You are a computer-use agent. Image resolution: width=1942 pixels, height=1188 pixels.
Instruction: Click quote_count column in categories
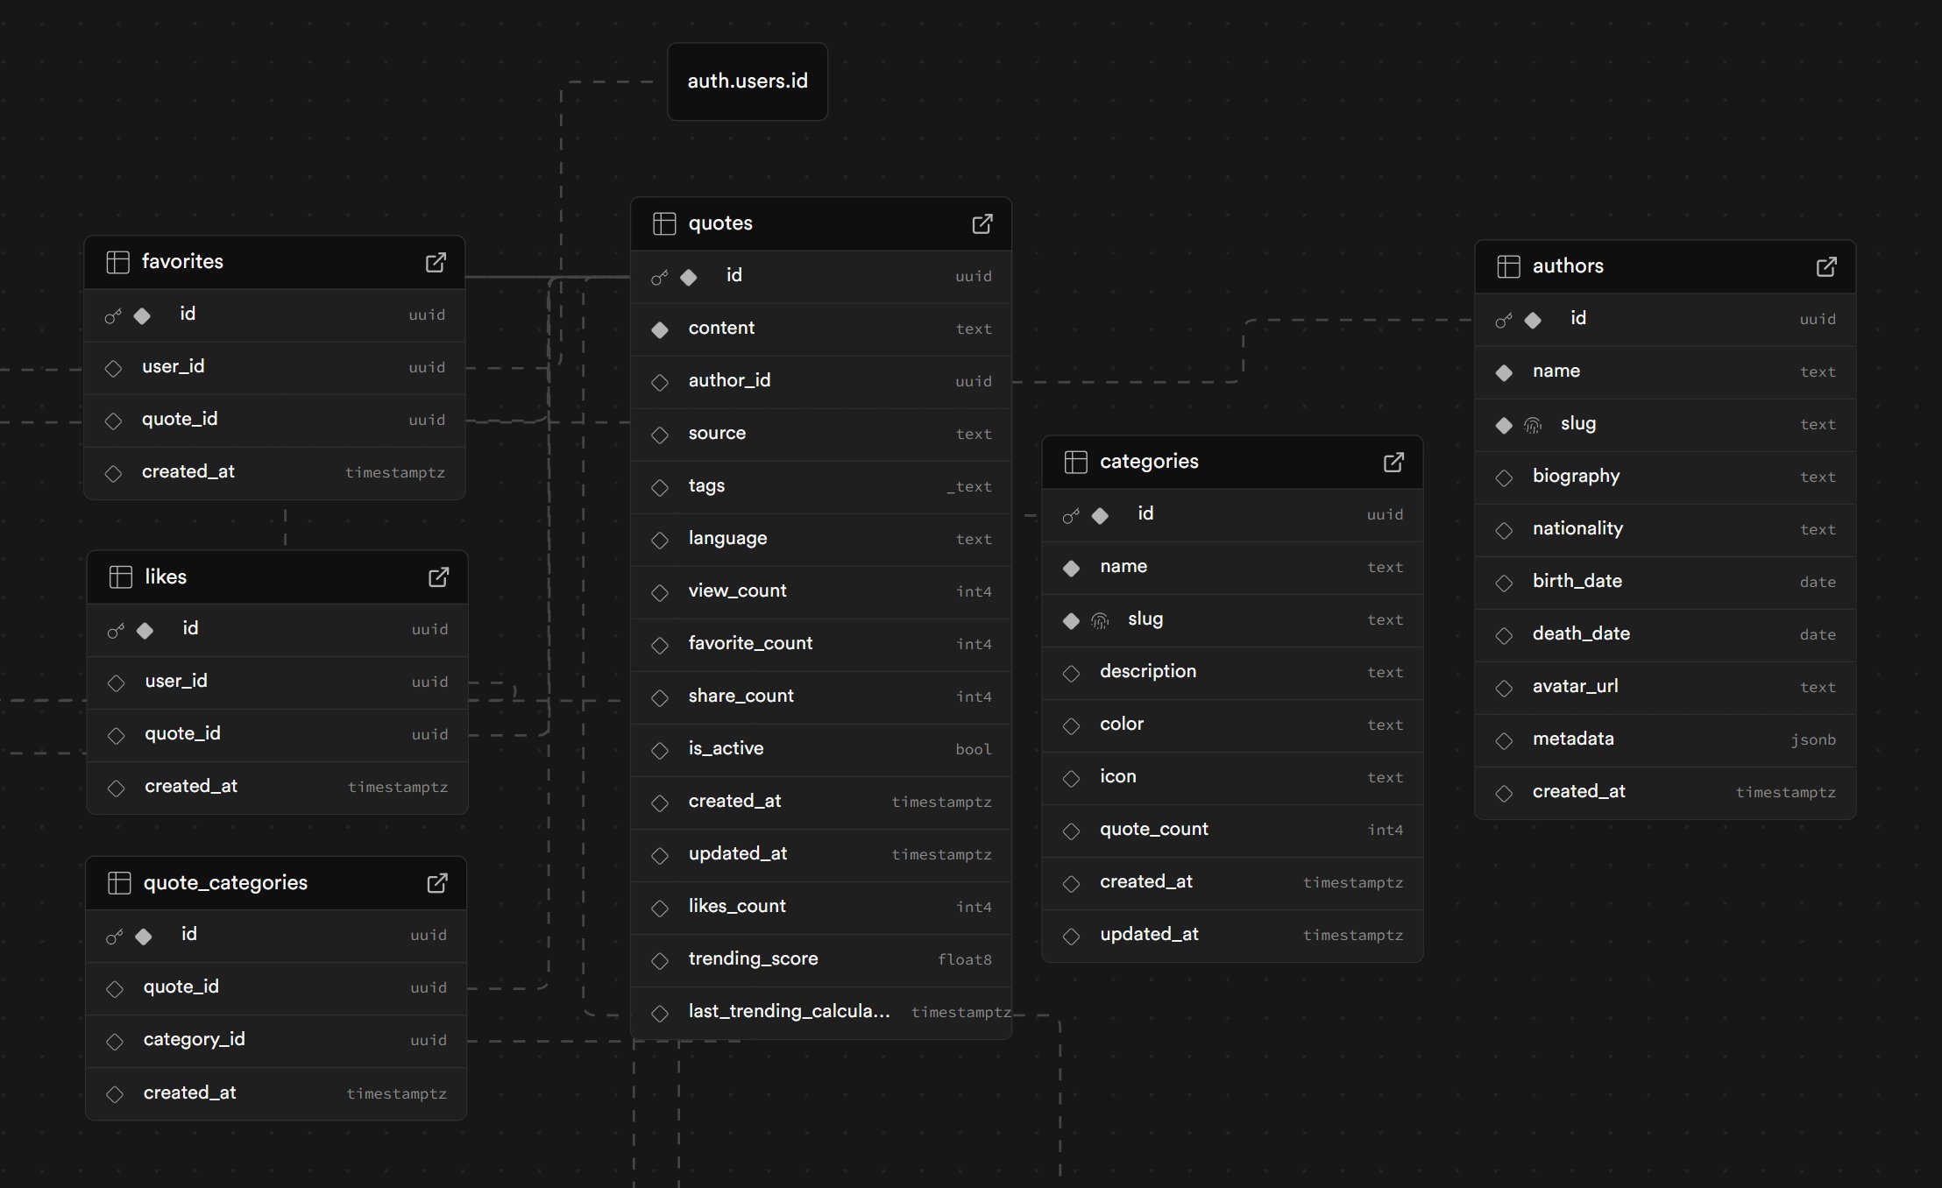tap(1153, 829)
